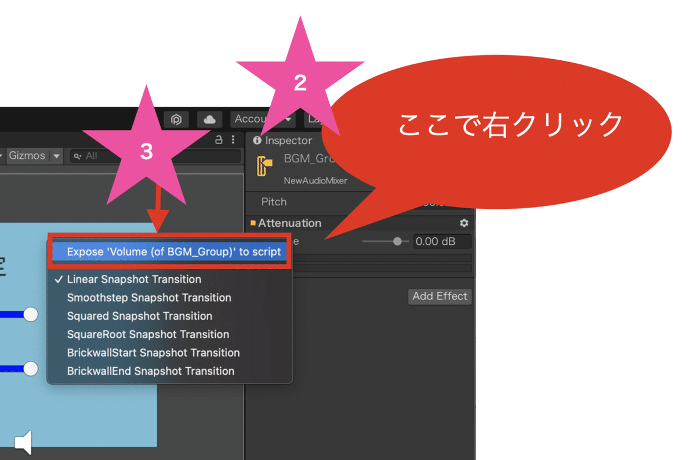This screenshot has height=460, width=696.
Task: Click the white speaker icon in game view
Action: click(23, 443)
